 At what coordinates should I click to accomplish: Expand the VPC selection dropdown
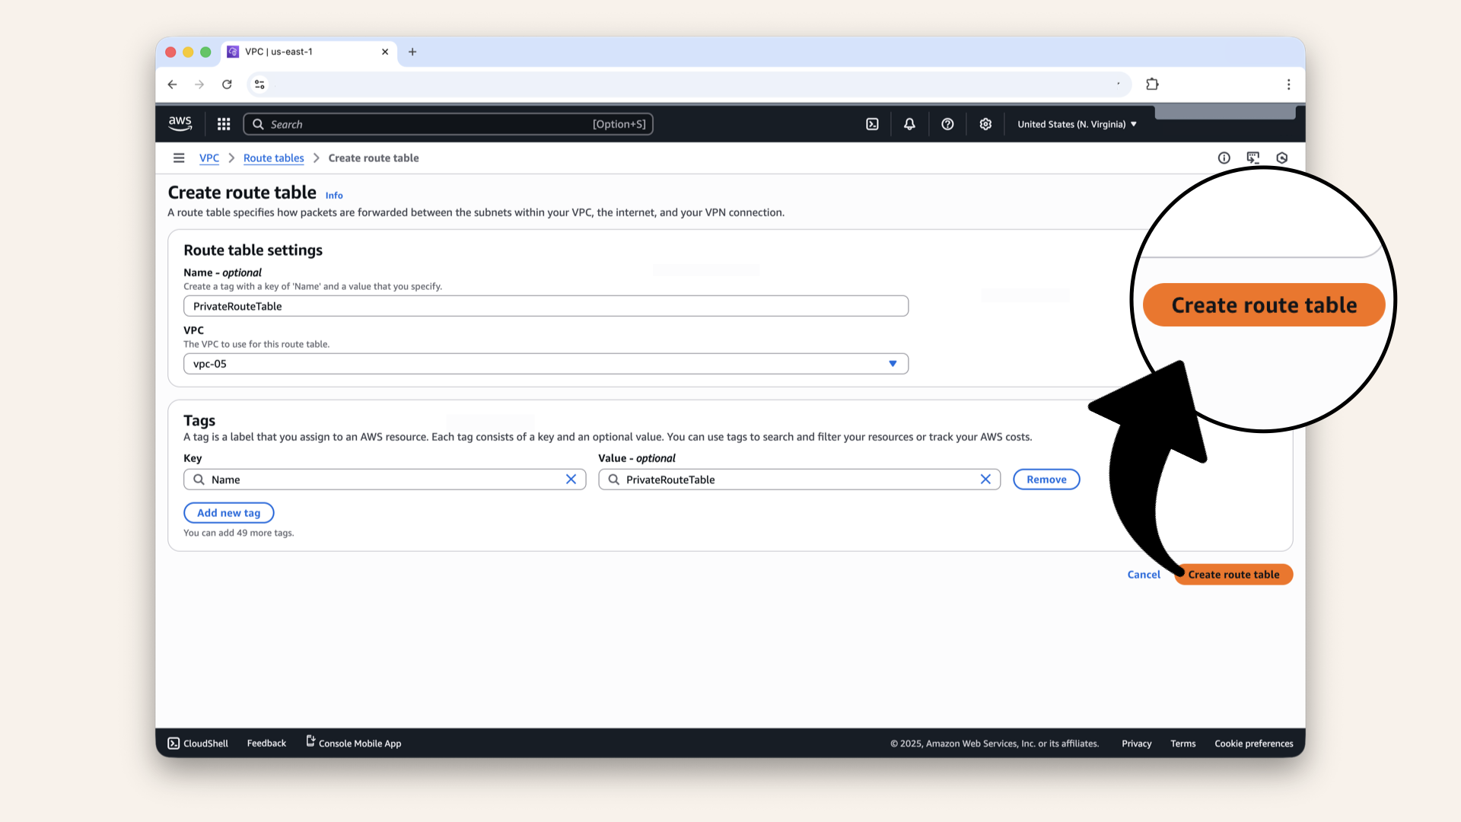point(893,364)
